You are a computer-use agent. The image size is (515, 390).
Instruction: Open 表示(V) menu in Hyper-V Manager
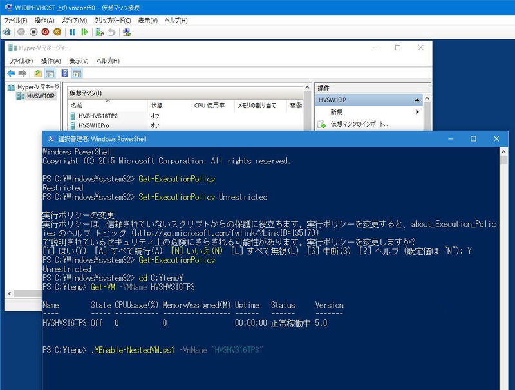click(79, 60)
